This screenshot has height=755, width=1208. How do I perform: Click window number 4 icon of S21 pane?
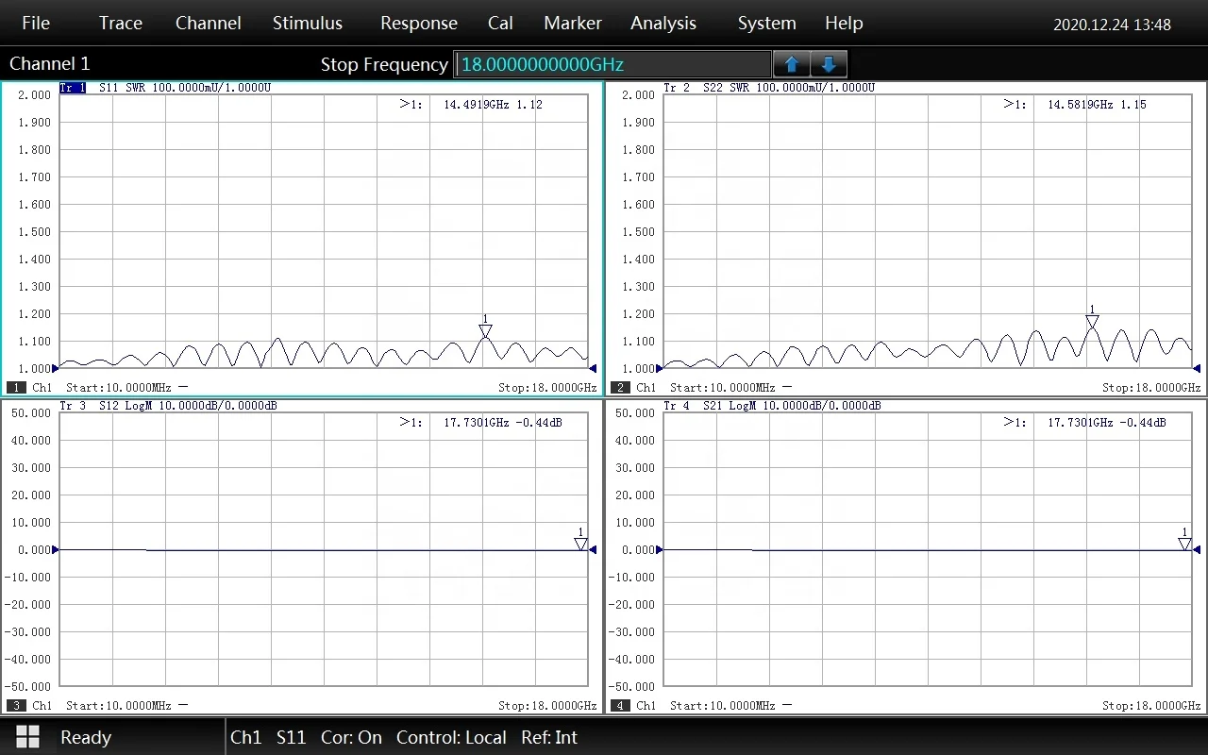[x=620, y=706]
